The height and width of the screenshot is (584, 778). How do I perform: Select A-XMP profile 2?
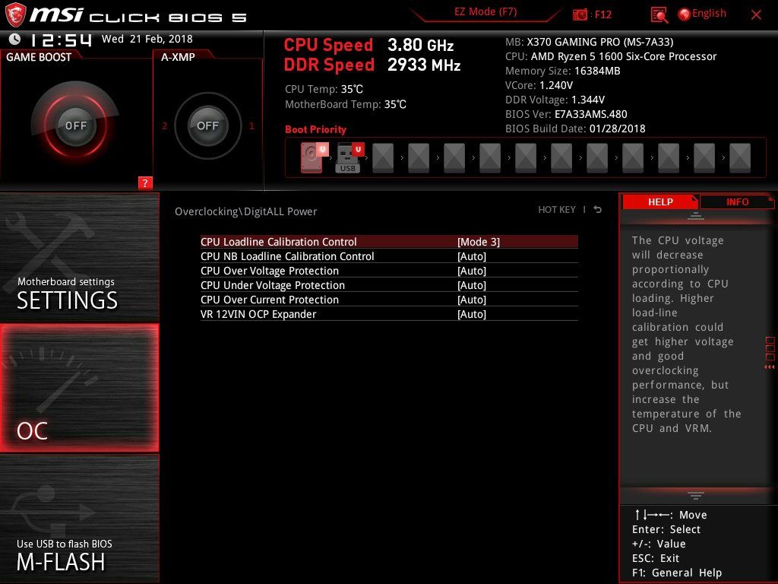[x=164, y=125]
